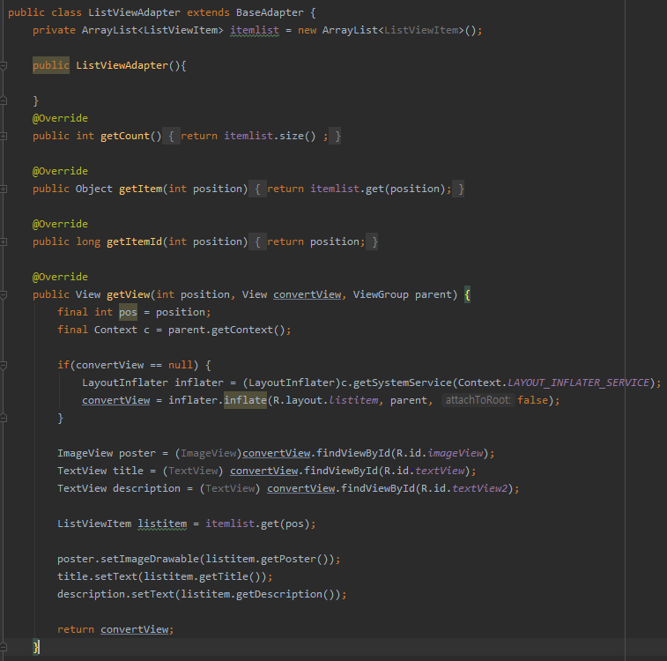Image resolution: width=667 pixels, height=661 pixels.
Task: Click the highlighted opening brace of getView
Action: pyautogui.click(x=467, y=294)
